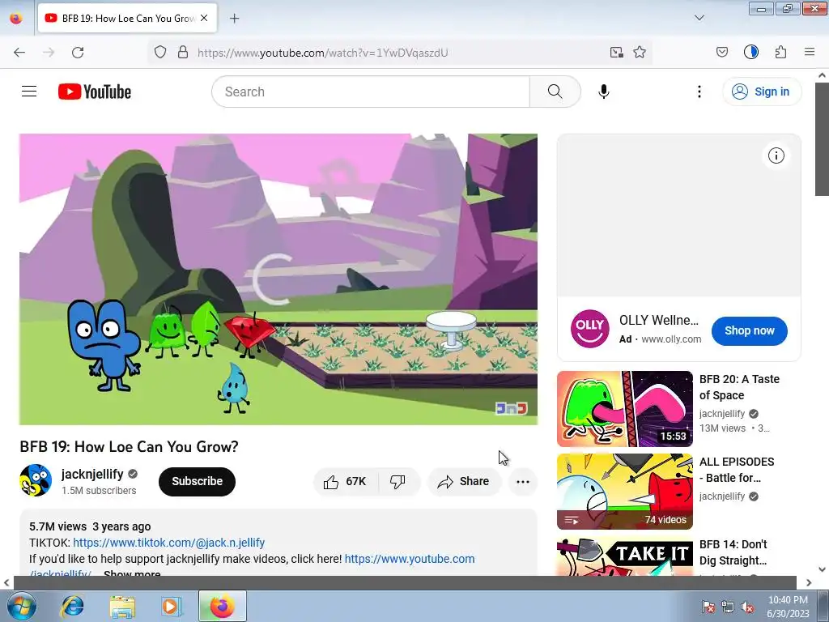Screen dimensions: 829x622
Task: Click the muted volume tray icon
Action: click(x=747, y=607)
